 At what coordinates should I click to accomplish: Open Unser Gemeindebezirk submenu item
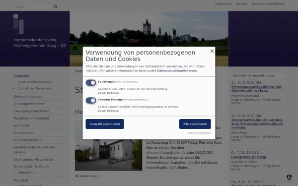click(34, 82)
